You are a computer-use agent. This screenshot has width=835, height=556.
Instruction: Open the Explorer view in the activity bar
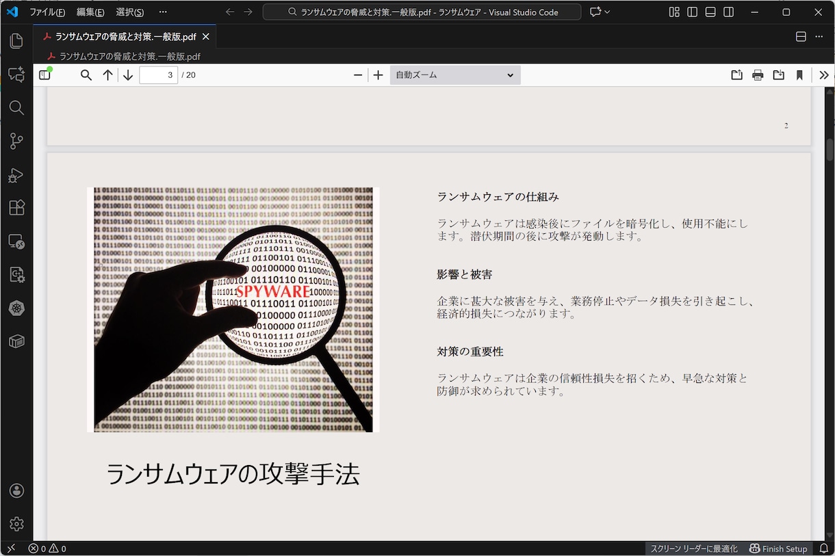tap(16, 41)
